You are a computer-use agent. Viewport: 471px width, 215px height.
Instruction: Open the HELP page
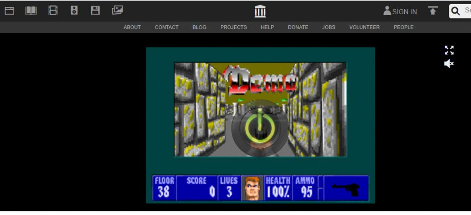coord(267,27)
